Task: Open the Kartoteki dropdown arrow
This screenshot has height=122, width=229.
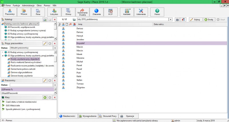Action: pos(130,9)
